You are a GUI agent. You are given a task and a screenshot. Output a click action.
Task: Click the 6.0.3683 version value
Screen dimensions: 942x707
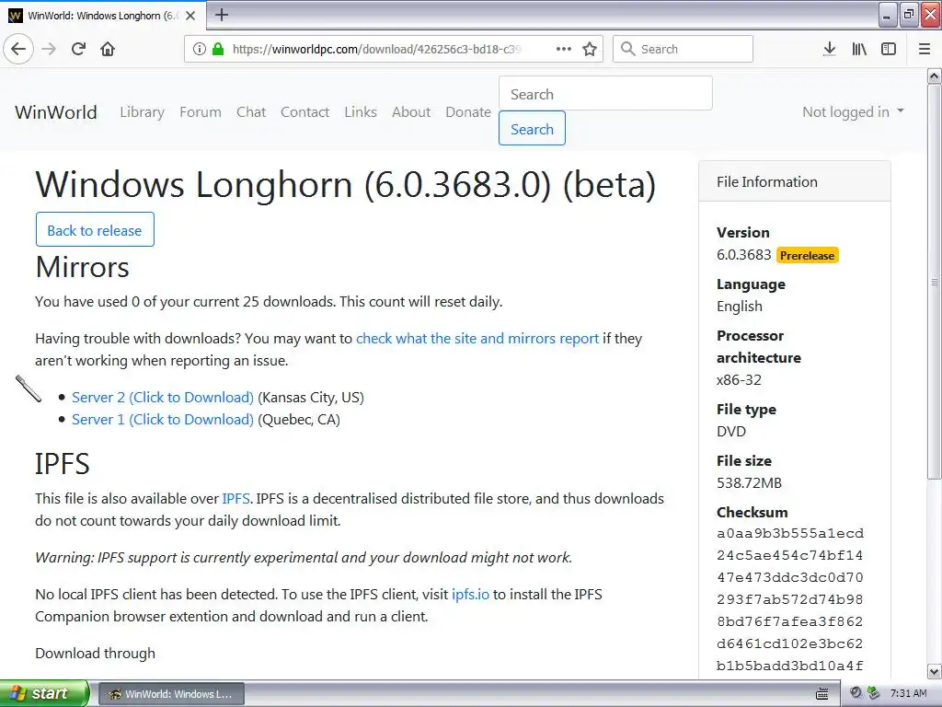click(743, 255)
